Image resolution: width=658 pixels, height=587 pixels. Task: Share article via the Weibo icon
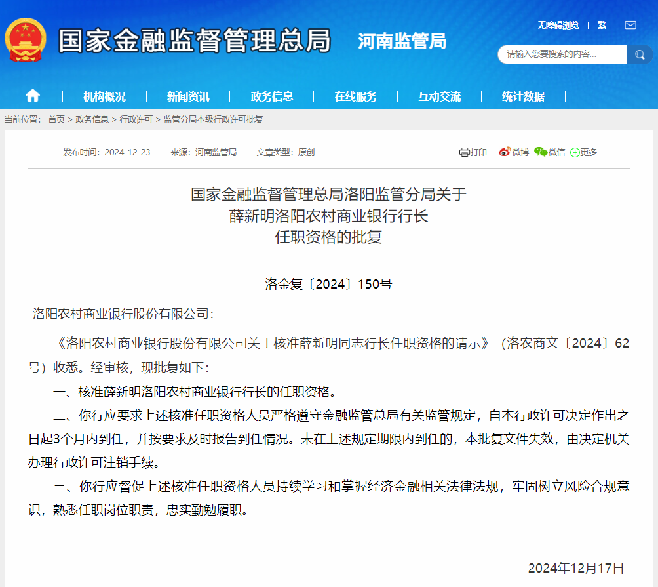pyautogui.click(x=505, y=152)
